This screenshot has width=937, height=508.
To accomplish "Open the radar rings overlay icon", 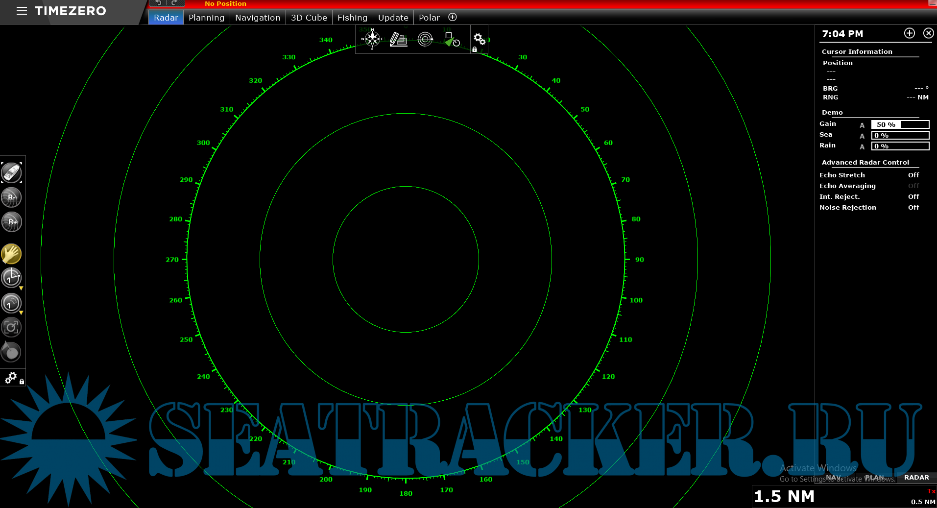I will click(425, 39).
